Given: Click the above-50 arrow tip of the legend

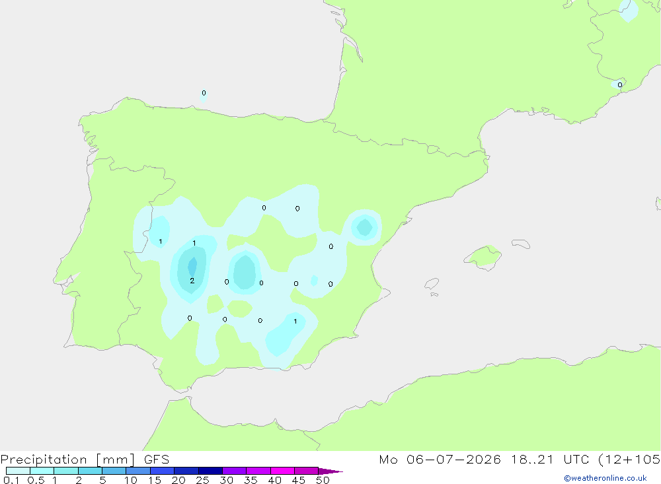Looking at the screenshot, I should 330,471.
